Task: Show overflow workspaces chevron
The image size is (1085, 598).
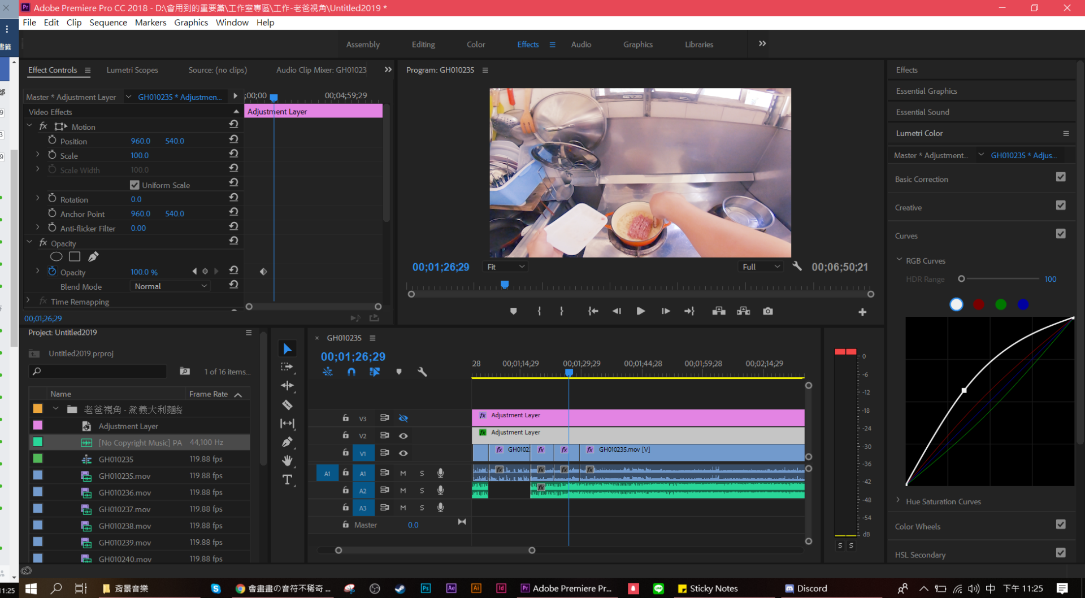Action: coord(762,43)
